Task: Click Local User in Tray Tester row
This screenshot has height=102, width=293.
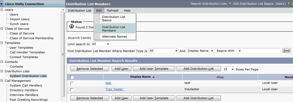Action: 270,89
